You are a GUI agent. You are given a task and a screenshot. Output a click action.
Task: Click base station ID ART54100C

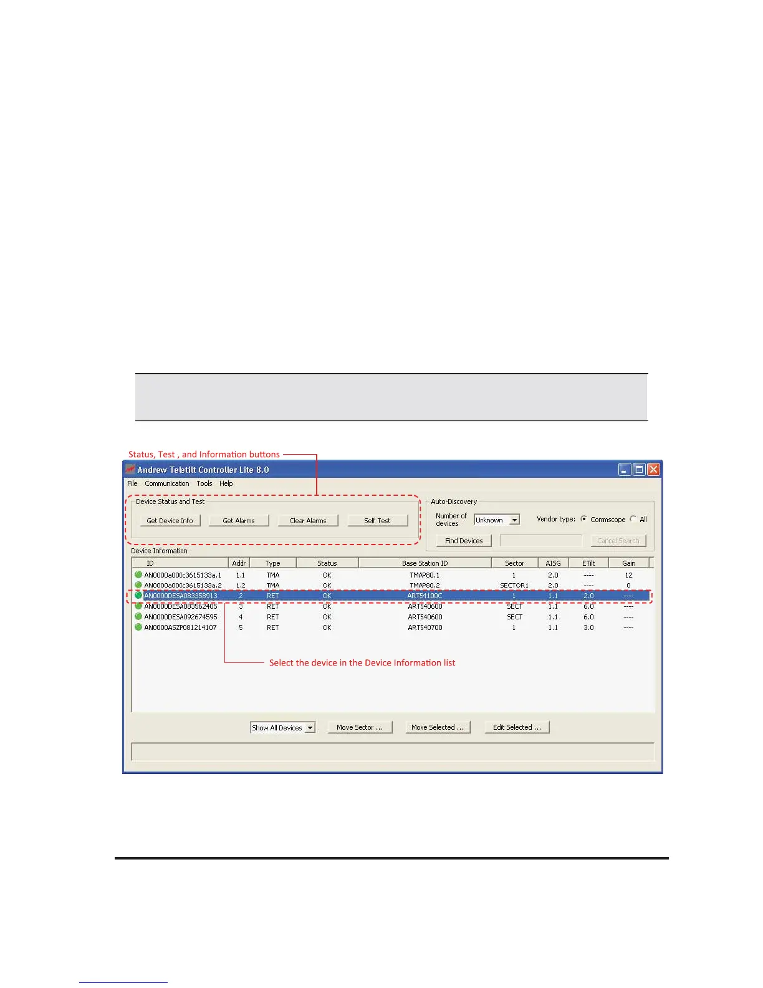click(425, 596)
